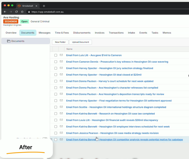Screen dimensions: 189x159
Task: Click the New Folder button
Action: click(x=60, y=42)
